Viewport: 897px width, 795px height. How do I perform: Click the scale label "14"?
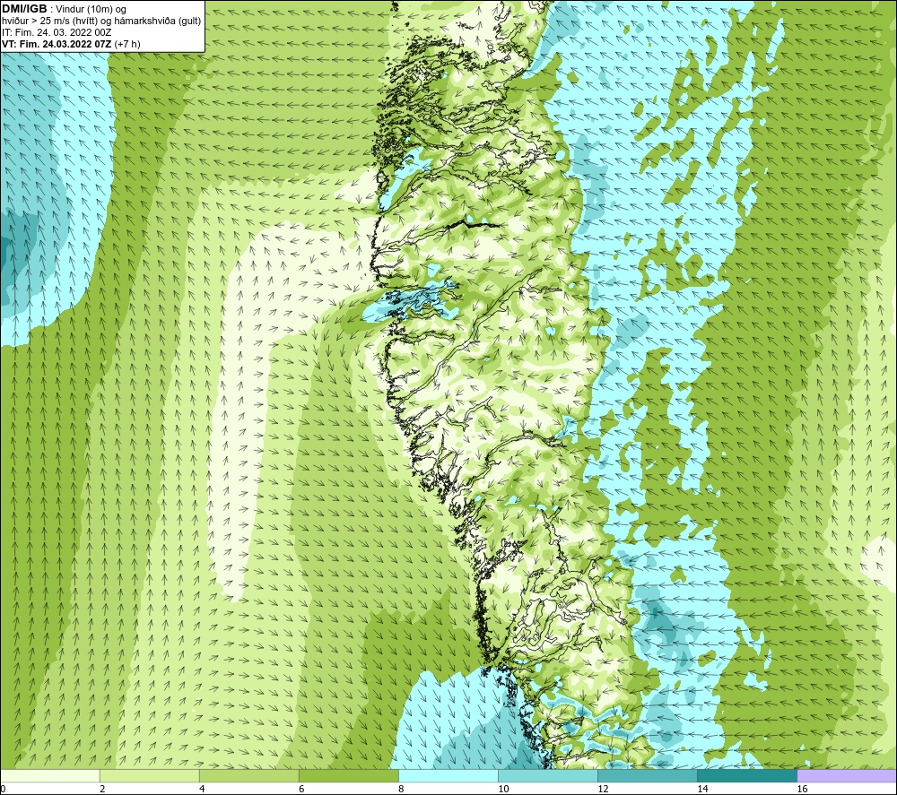click(x=702, y=790)
